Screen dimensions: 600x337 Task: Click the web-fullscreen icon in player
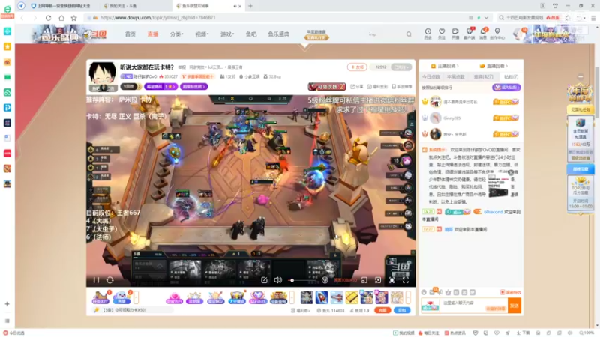pyautogui.click(x=391, y=280)
